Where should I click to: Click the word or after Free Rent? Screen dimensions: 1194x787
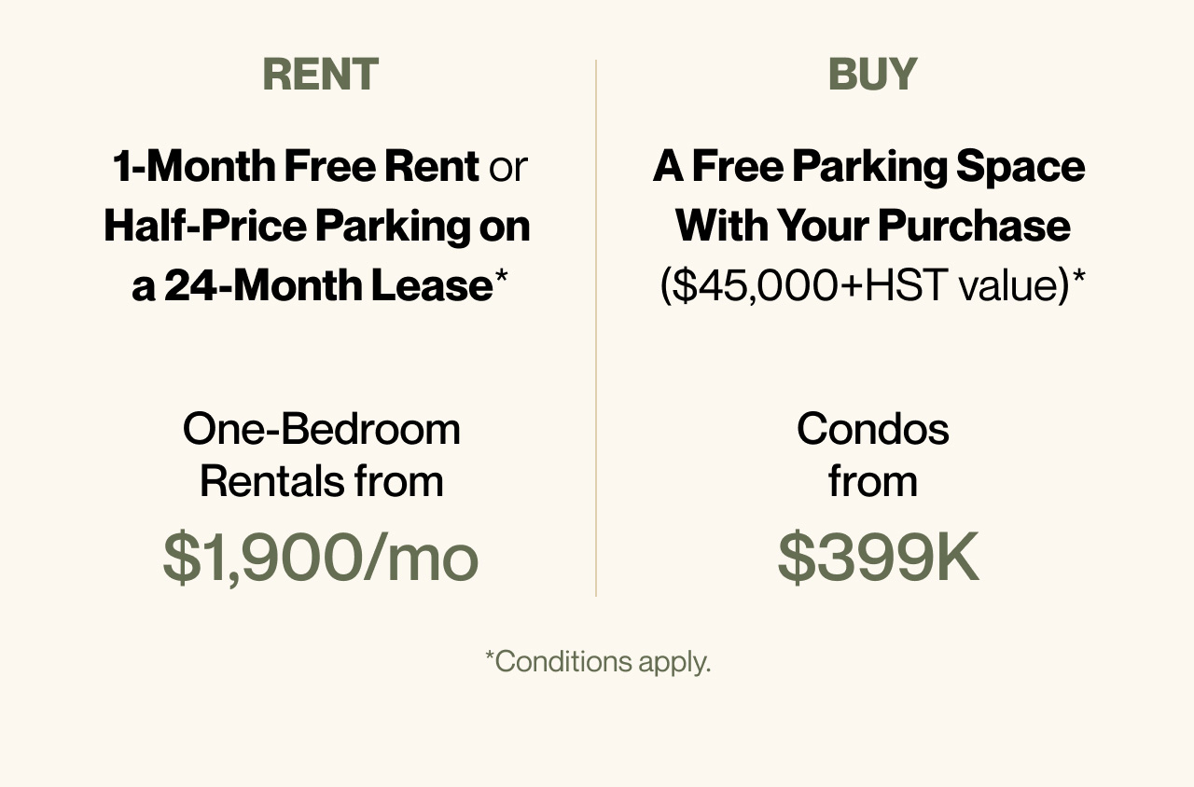click(x=508, y=169)
